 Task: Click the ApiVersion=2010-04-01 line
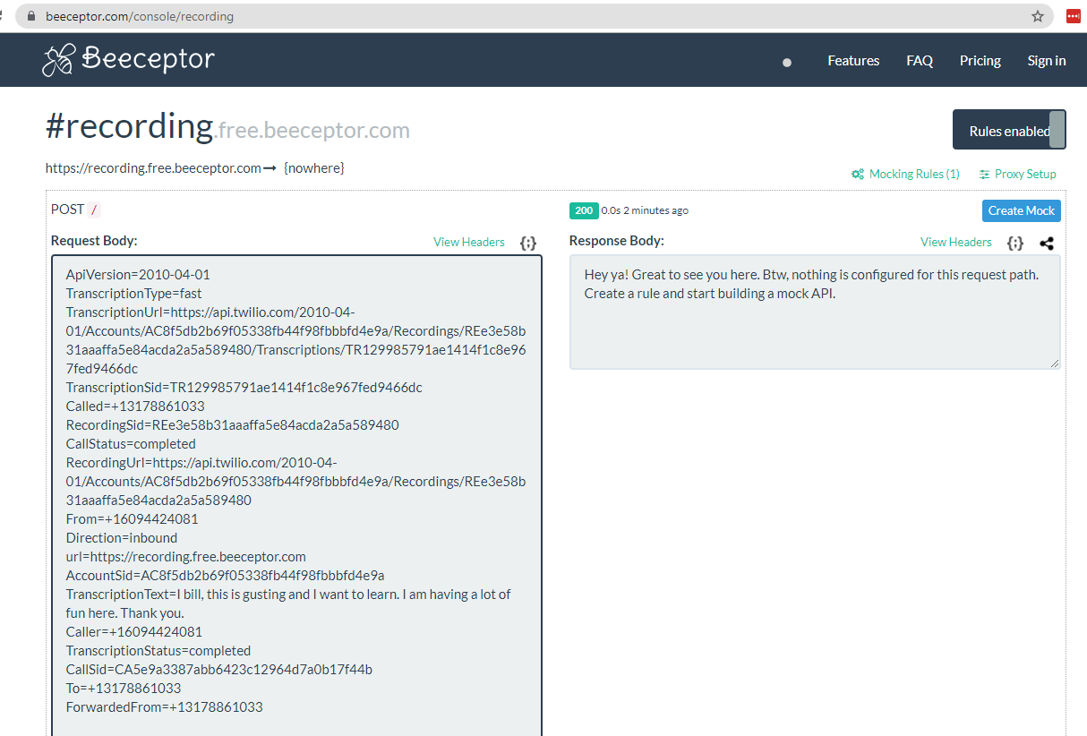pos(138,274)
